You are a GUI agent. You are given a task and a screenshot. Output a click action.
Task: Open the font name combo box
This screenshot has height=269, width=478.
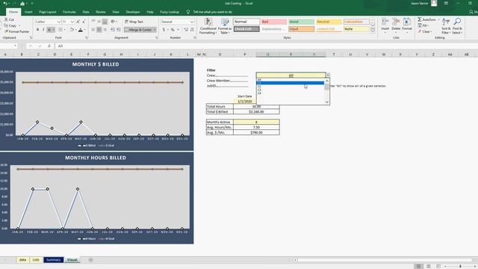(x=48, y=22)
